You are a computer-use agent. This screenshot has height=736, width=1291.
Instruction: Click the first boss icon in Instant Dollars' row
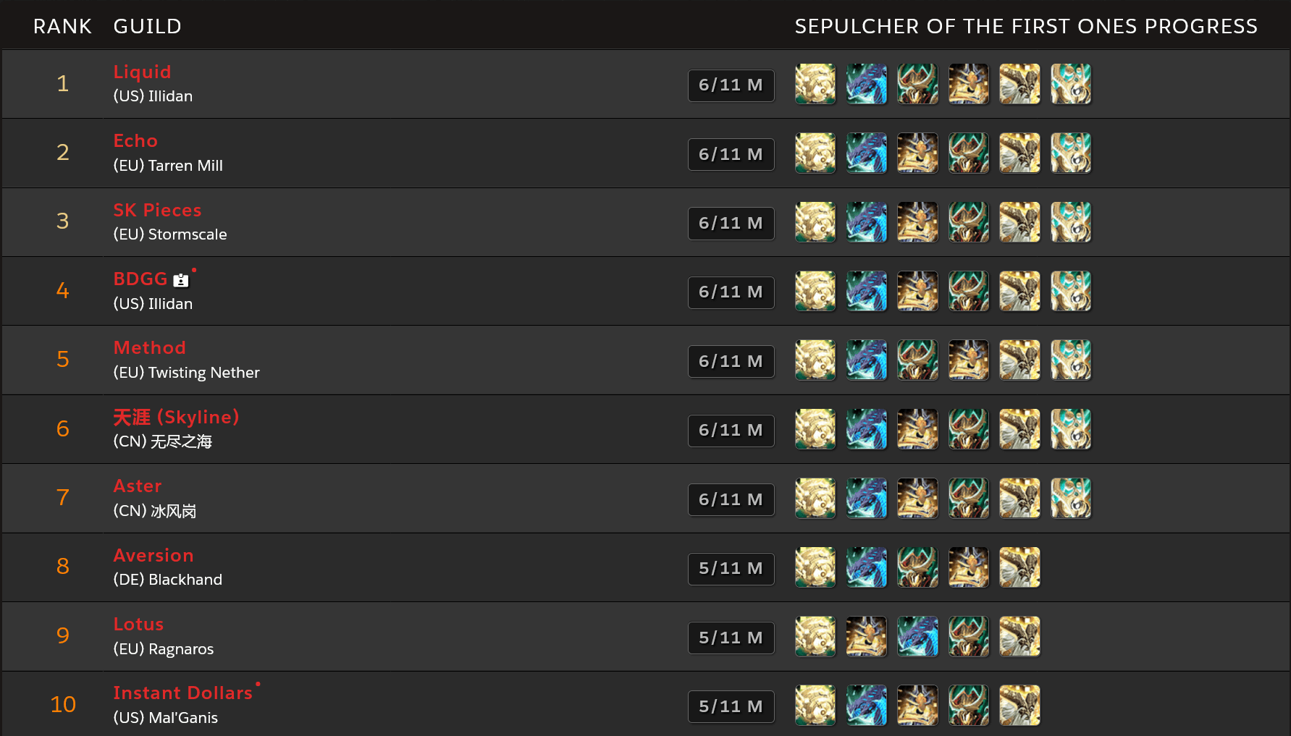point(815,706)
